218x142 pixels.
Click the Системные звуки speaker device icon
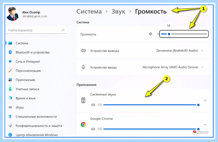pos(83,100)
